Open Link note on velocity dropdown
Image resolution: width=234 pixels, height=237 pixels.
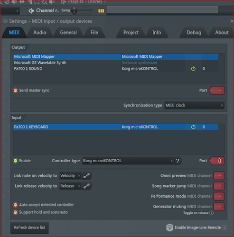(x=70, y=176)
